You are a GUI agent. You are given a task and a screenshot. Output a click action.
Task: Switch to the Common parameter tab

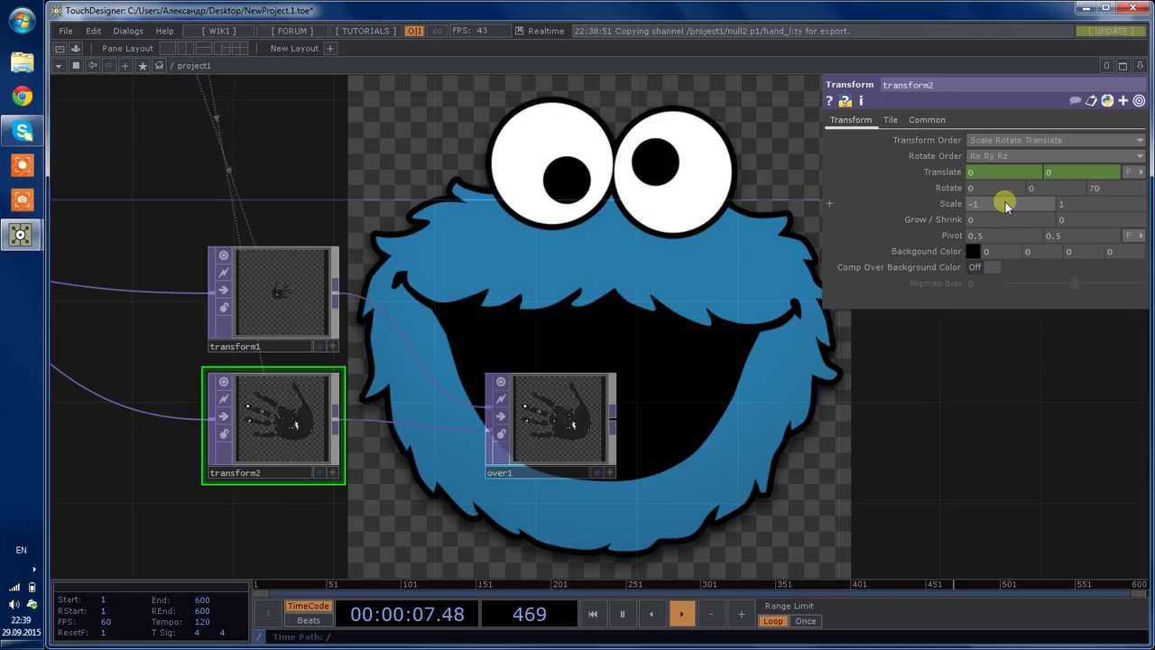[927, 120]
